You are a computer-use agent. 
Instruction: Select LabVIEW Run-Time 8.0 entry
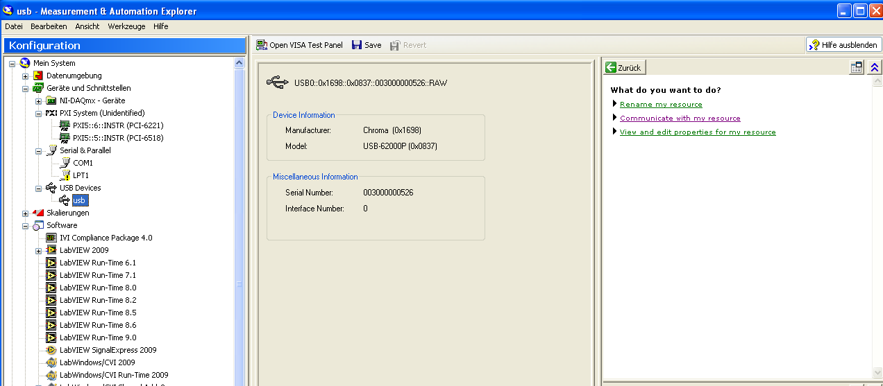point(98,288)
